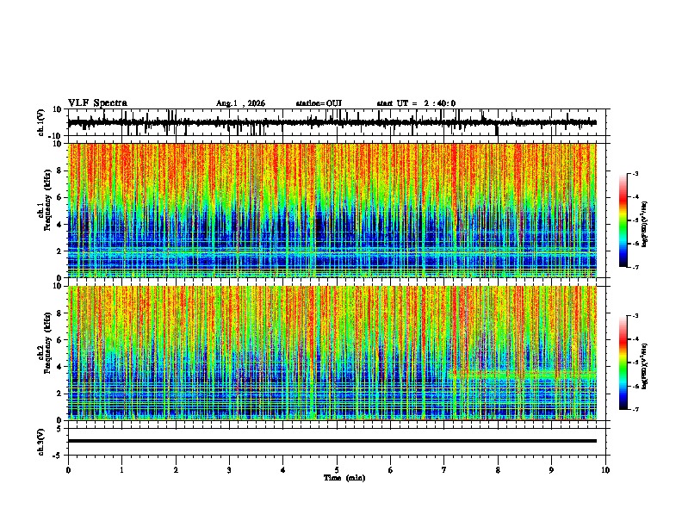Click the ch.1 spectrogram color scale bar
Screen dimensions: 682x527
coord(623,220)
